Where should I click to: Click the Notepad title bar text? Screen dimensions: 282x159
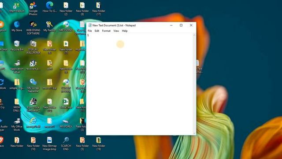pyautogui.click(x=114, y=26)
